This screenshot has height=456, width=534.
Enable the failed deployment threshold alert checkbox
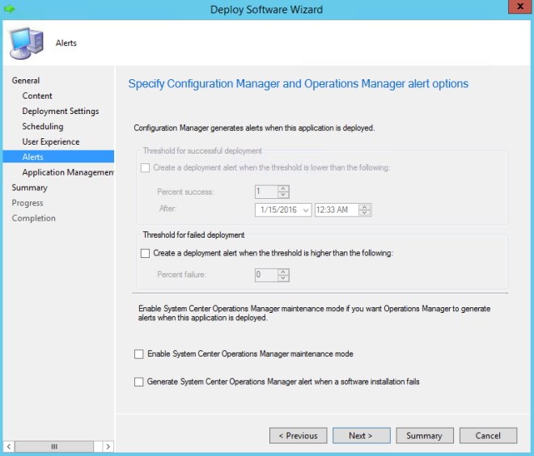(x=145, y=253)
